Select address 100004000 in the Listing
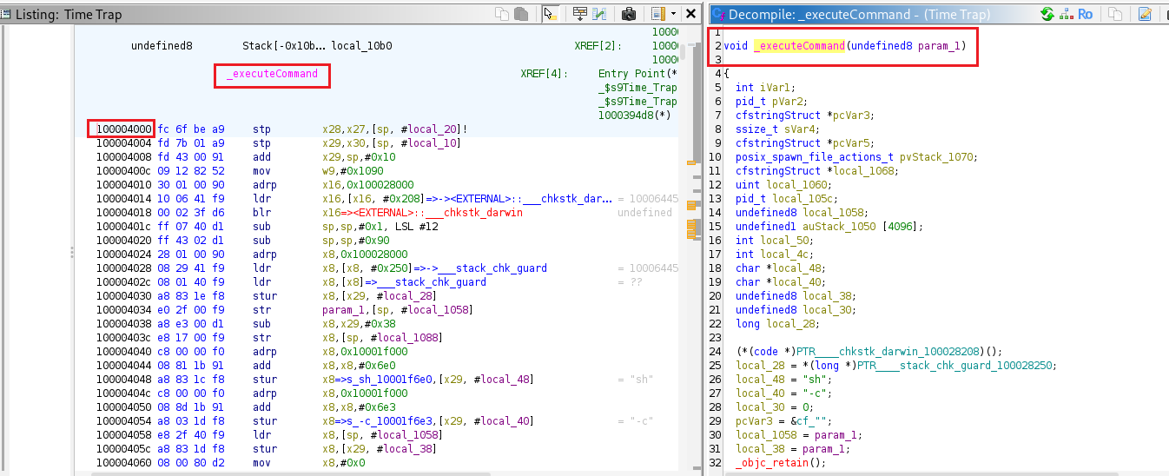 click(122, 129)
